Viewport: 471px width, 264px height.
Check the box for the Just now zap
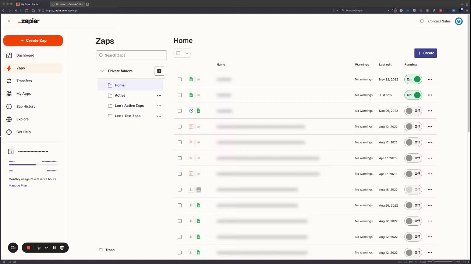coord(180,95)
